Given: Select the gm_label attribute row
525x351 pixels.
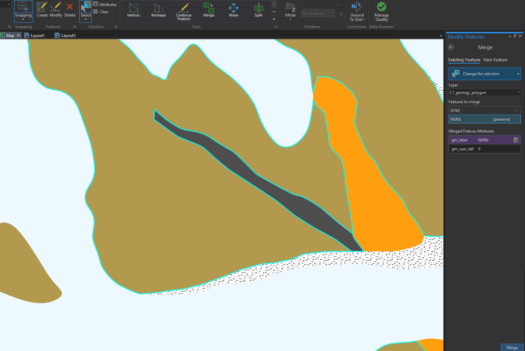Looking at the screenshot, I should click(x=485, y=140).
